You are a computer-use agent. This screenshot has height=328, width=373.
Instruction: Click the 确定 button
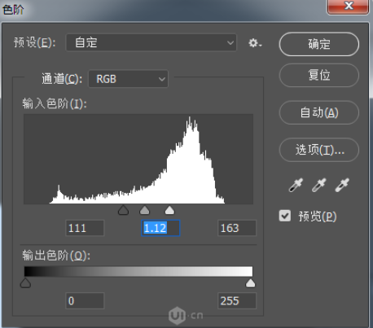coord(319,44)
